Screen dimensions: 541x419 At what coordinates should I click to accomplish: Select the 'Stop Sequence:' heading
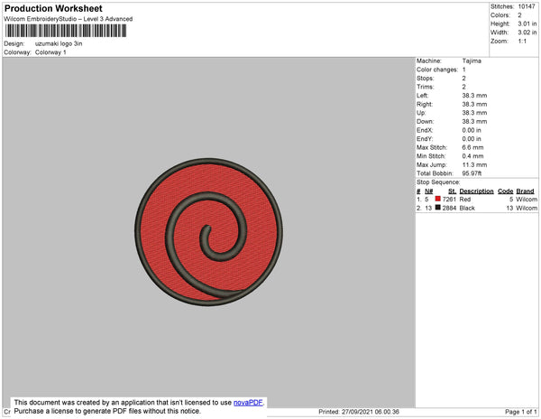pos(438,182)
